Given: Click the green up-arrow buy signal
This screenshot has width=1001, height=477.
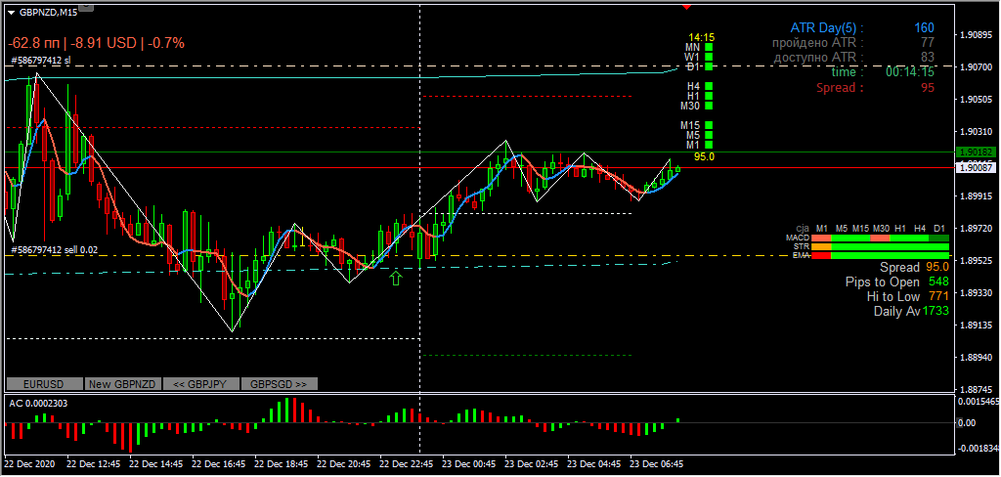Looking at the screenshot, I should point(396,278).
